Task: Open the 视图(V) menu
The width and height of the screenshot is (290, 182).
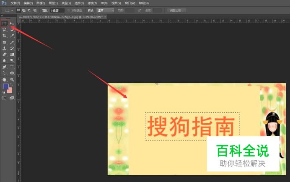Action: [116, 3]
